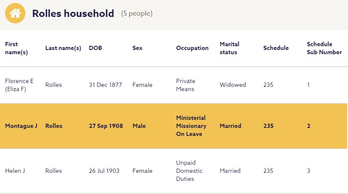Click the Marital status column header
This screenshot has height=194, width=348.
(x=229, y=48)
